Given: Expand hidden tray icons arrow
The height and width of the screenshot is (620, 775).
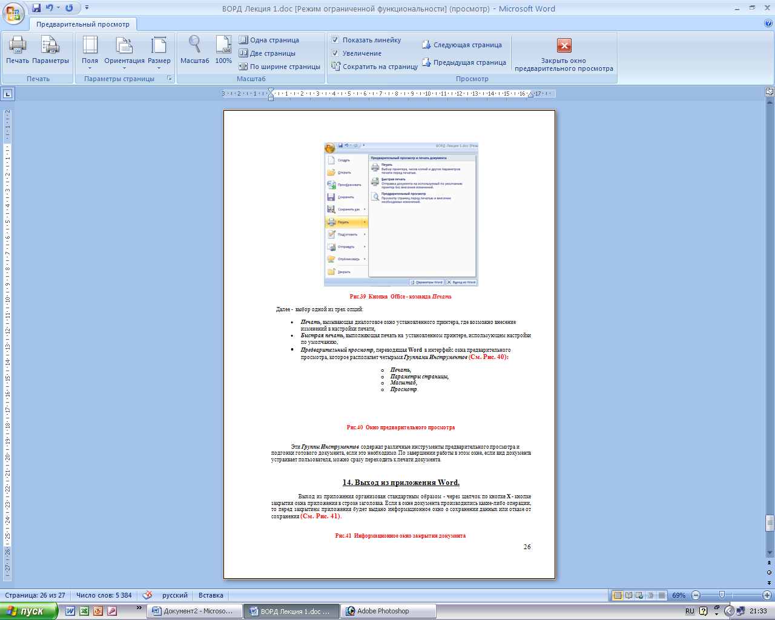Looking at the screenshot, I should pos(730,611).
